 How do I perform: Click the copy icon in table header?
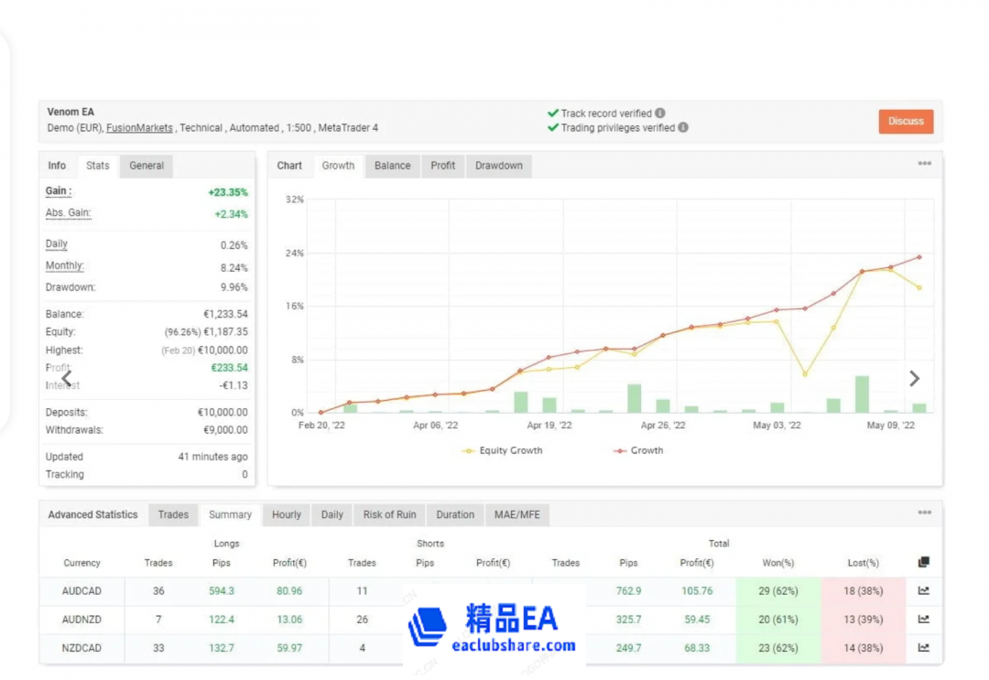coord(923,562)
